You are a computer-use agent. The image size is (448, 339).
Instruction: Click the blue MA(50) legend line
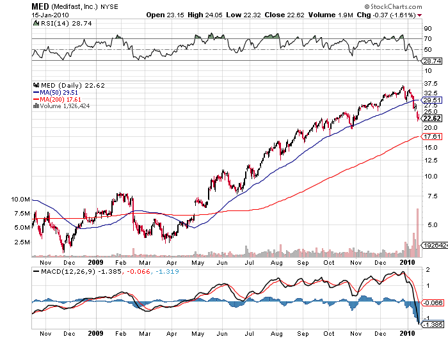click(36, 92)
